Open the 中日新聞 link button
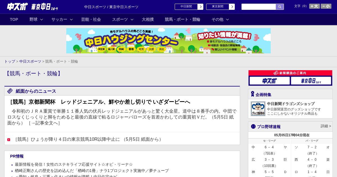The width and height of the screenshot is (337, 177). click(x=186, y=7)
